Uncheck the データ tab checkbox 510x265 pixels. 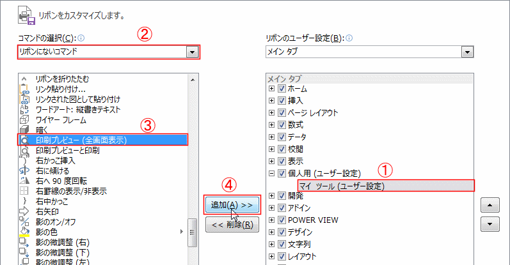pyautogui.click(x=282, y=137)
